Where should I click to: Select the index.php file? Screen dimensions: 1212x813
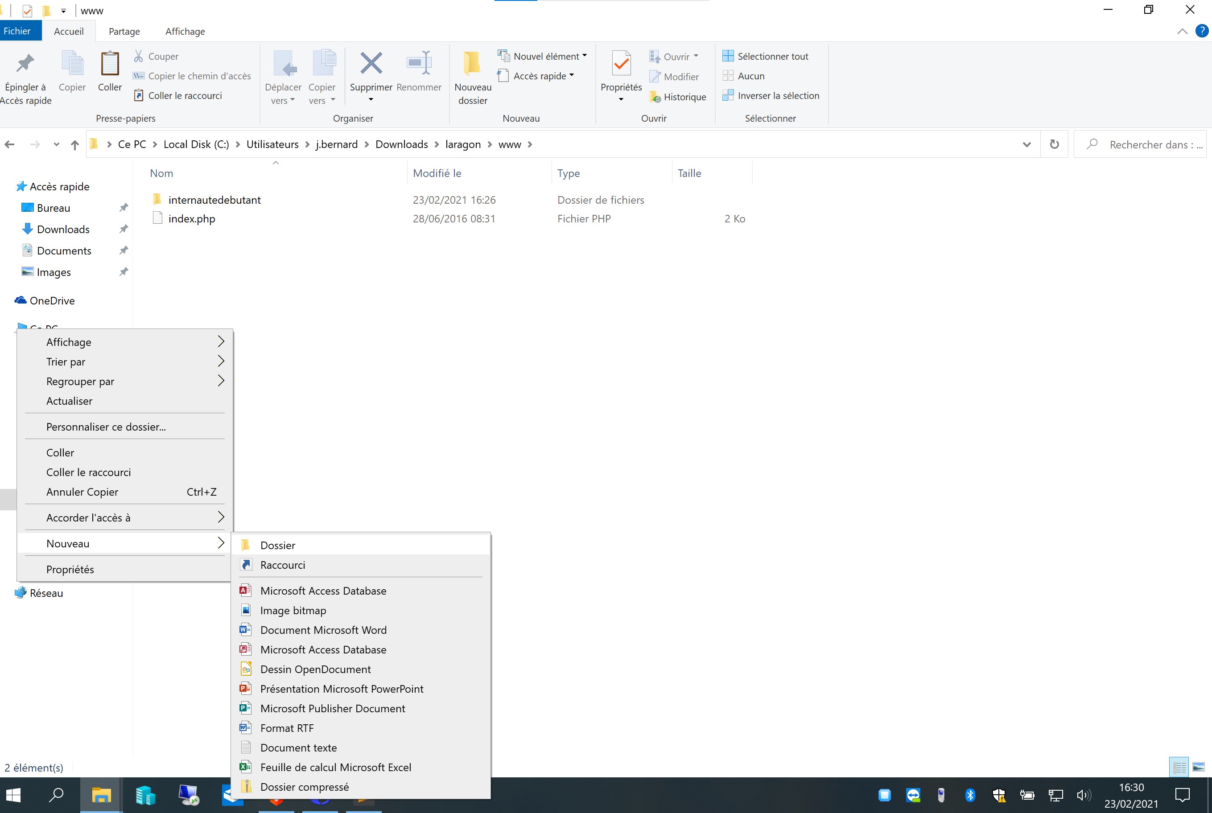pos(191,218)
